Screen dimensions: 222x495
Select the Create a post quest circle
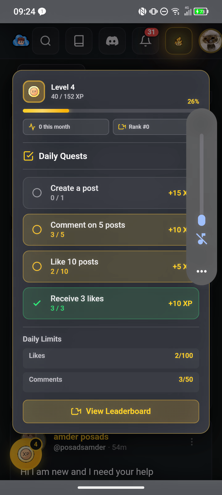coord(37,193)
